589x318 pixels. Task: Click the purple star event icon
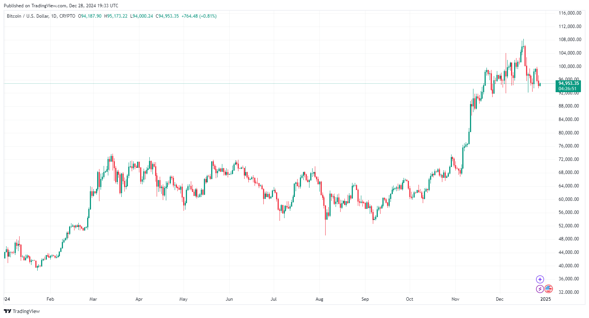click(540, 279)
